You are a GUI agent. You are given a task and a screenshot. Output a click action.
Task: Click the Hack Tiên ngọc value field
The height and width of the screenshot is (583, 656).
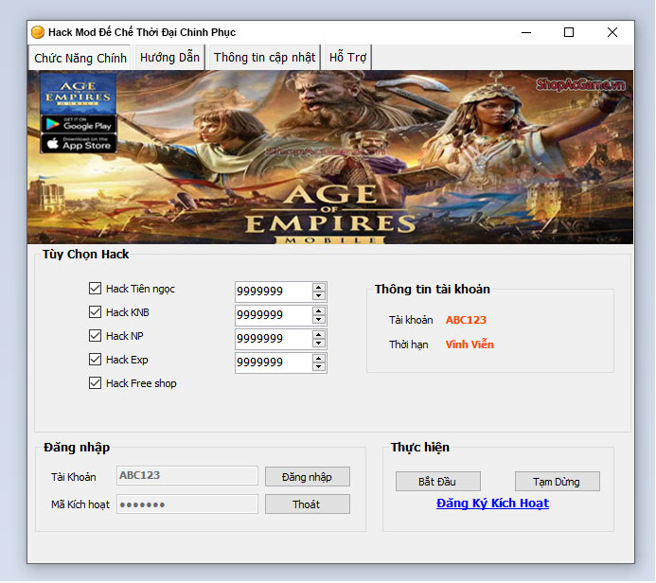(274, 291)
